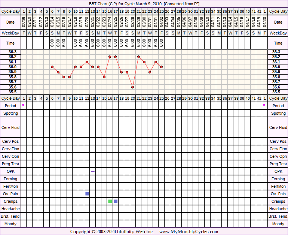Click the pink Period dot on cycle day 1
The width and height of the screenshot is (288, 235).
pos(23,105)
